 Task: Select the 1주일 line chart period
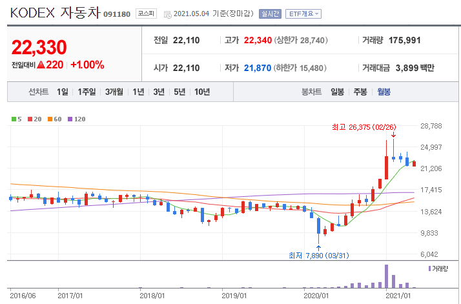coord(87,92)
